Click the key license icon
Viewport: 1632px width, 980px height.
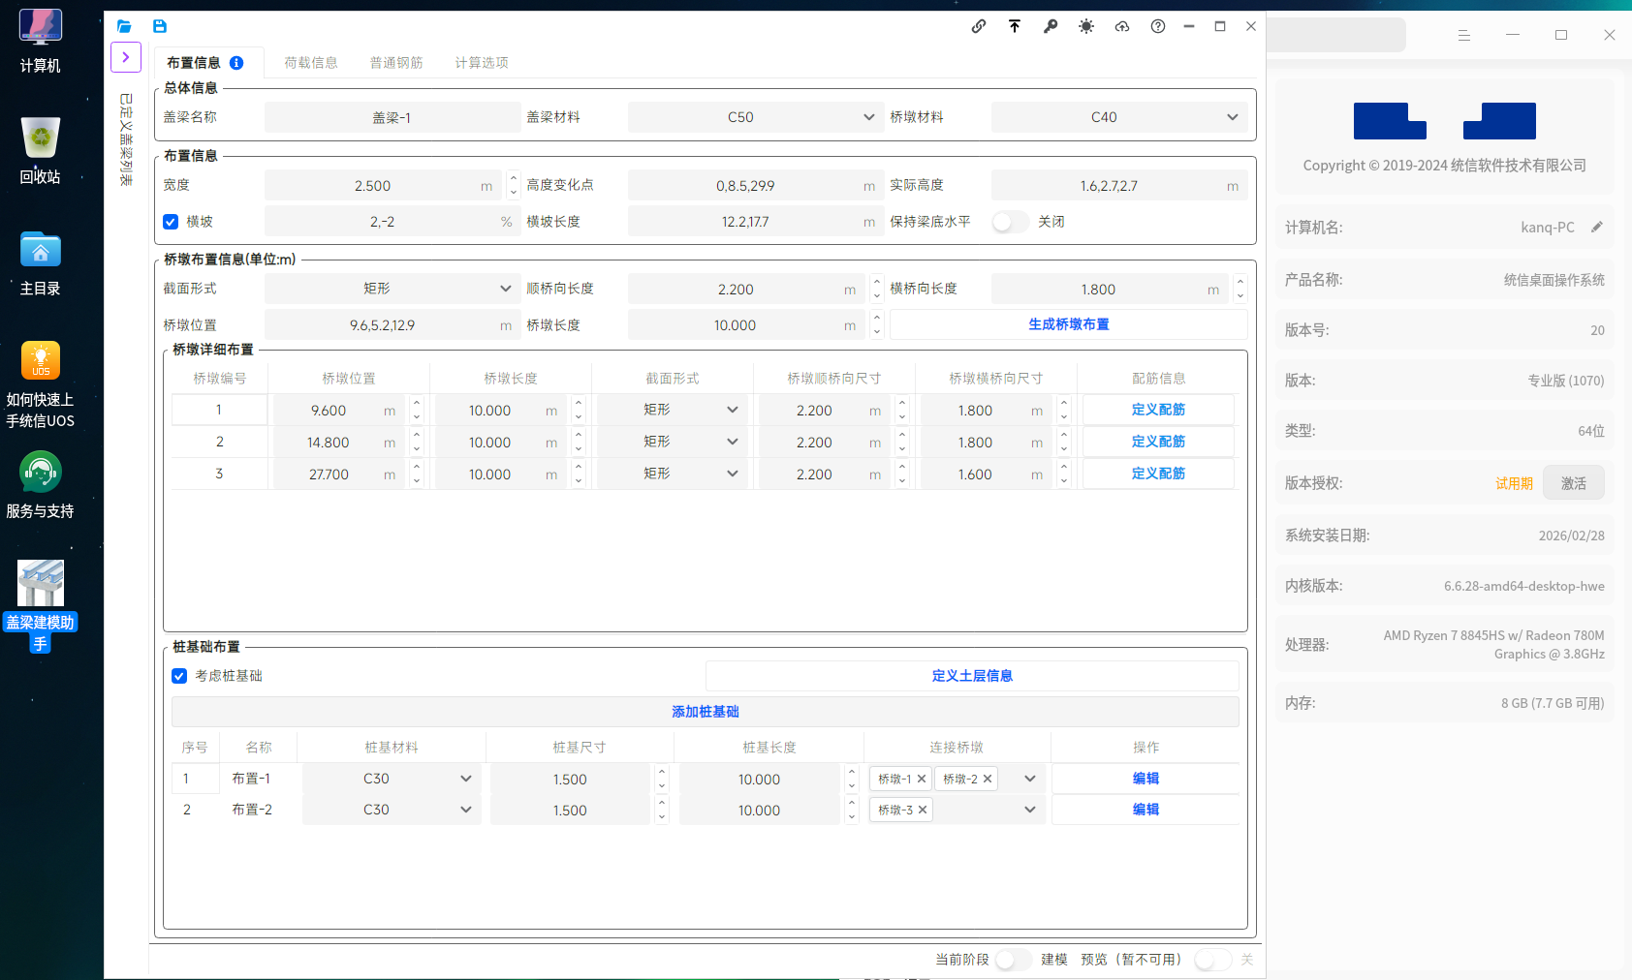[x=1051, y=26]
